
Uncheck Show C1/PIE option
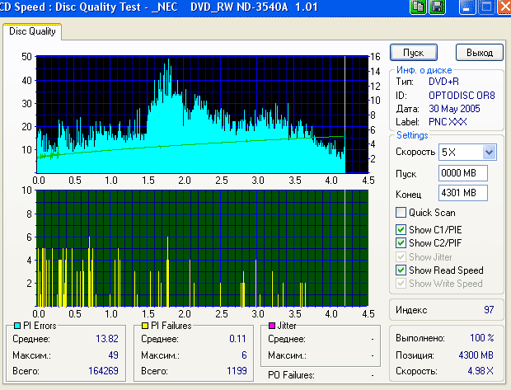[x=401, y=228]
